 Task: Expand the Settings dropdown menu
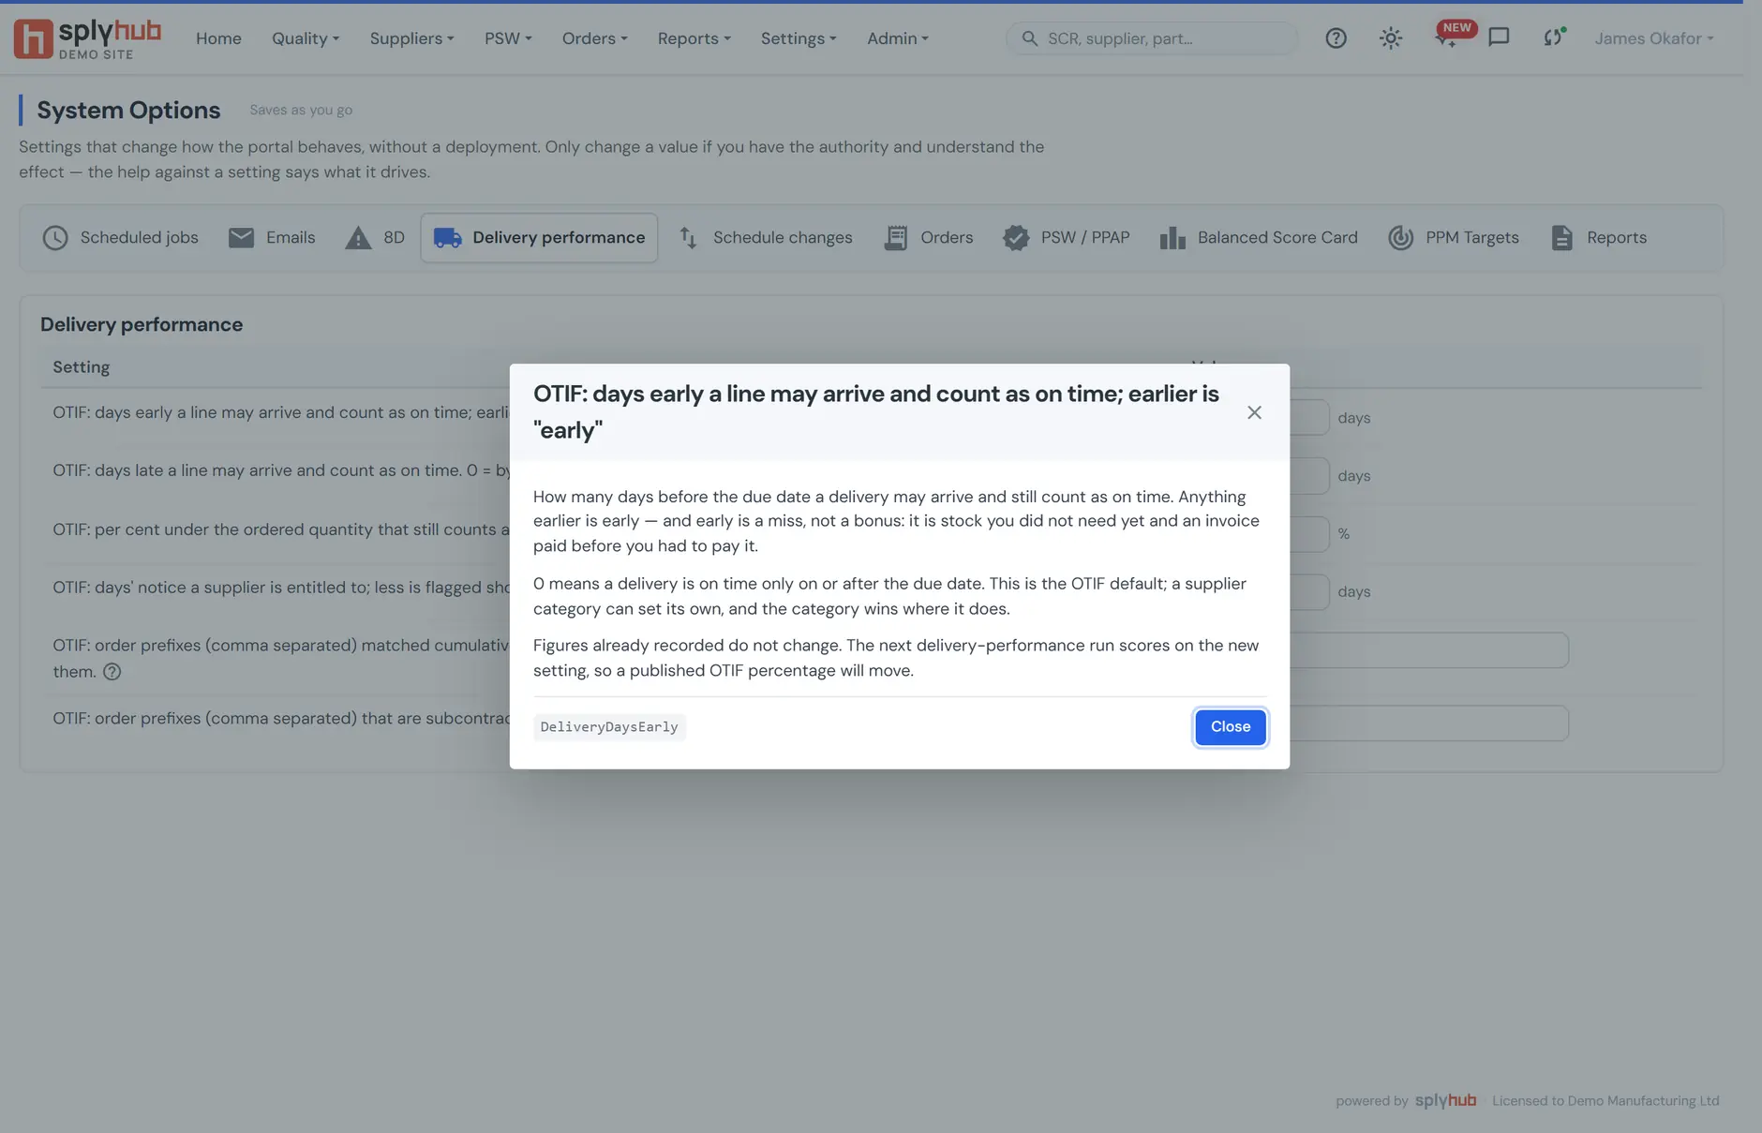point(799,38)
